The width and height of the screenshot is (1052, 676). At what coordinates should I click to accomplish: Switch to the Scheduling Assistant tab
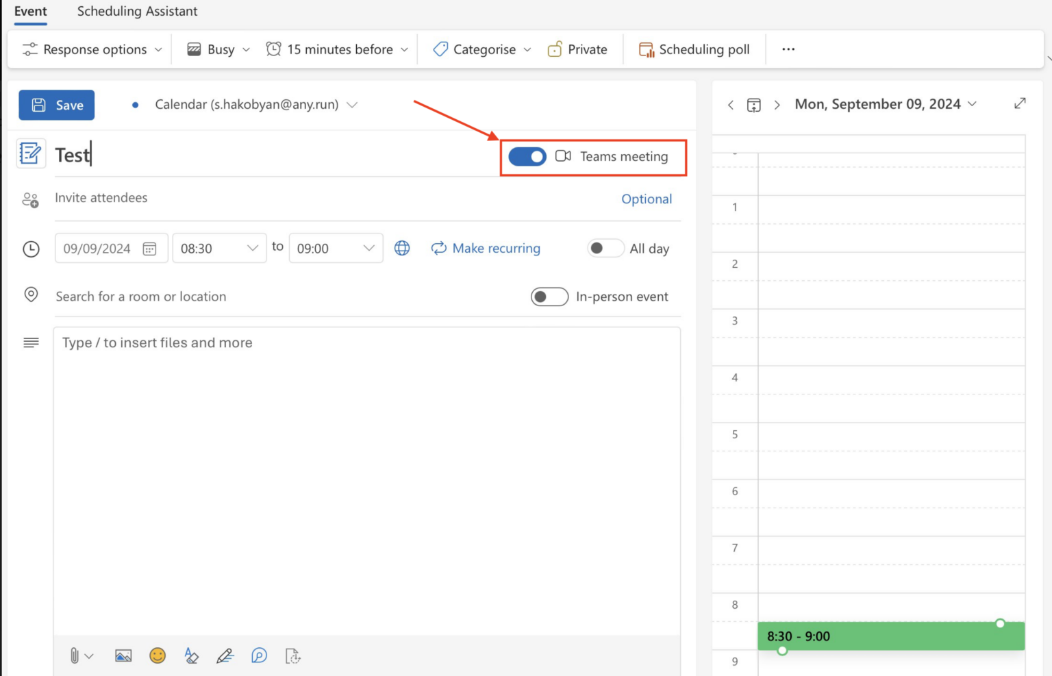(x=137, y=11)
